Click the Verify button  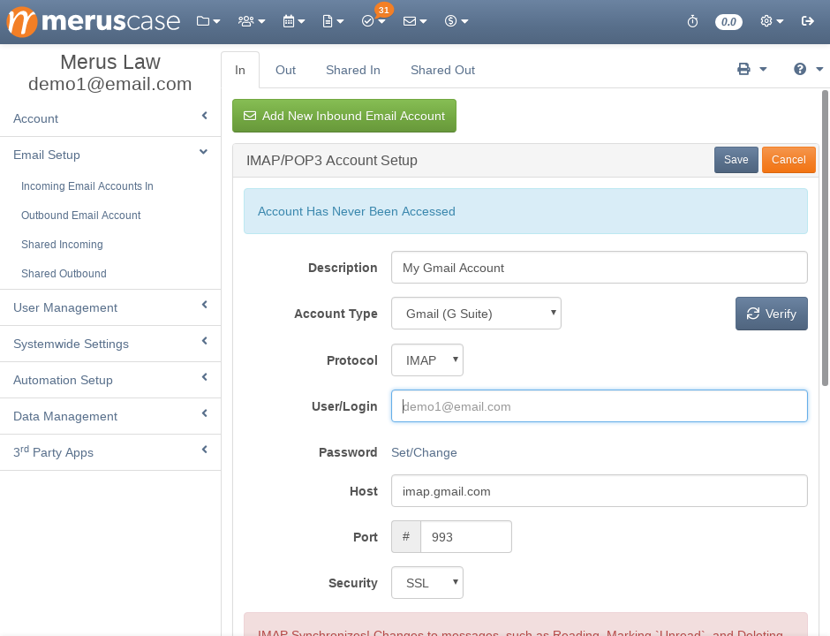point(771,314)
